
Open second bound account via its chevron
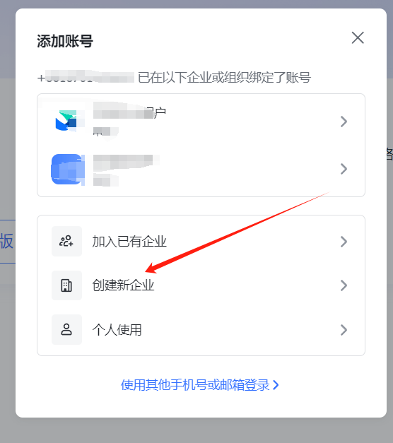(x=344, y=169)
